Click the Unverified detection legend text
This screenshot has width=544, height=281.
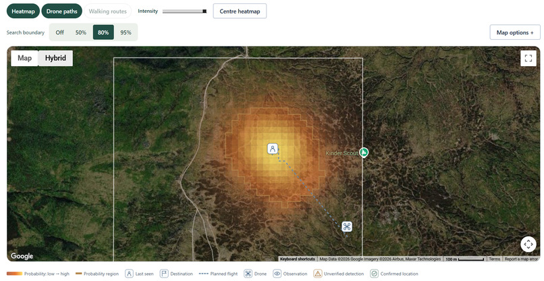pos(344,274)
